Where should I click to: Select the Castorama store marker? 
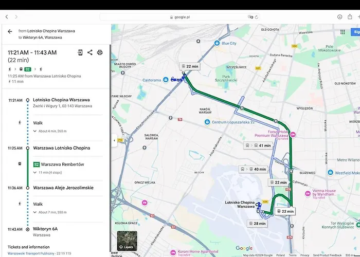[165, 80]
